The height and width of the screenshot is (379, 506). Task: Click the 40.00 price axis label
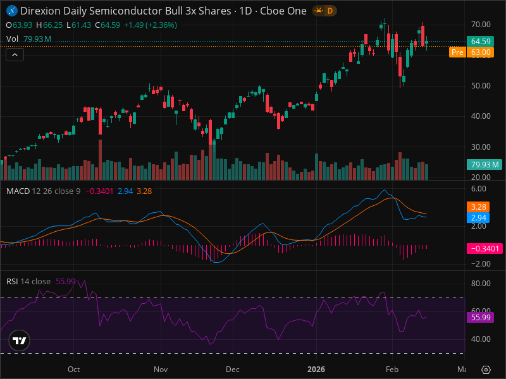pyautogui.click(x=481, y=116)
